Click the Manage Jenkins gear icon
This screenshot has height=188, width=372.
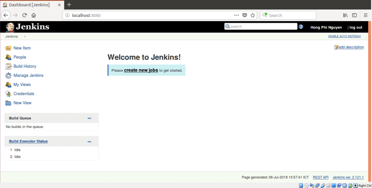coord(8,76)
